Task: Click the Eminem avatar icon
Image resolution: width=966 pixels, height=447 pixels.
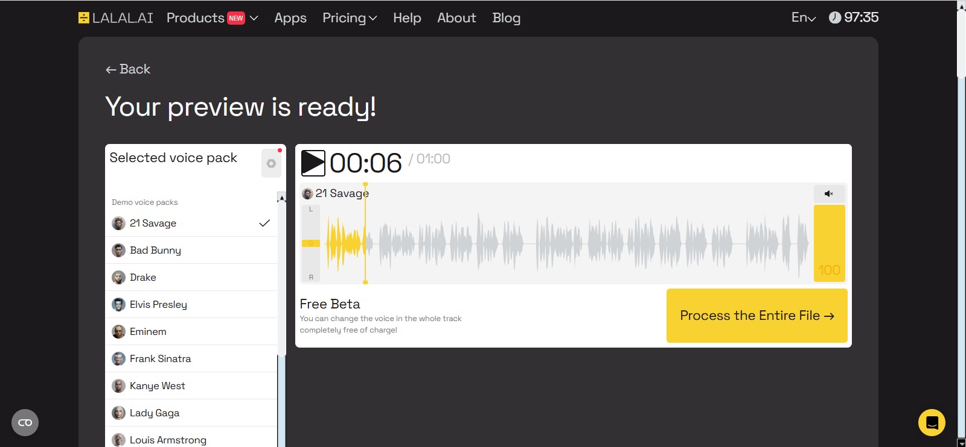Action: pos(118,331)
